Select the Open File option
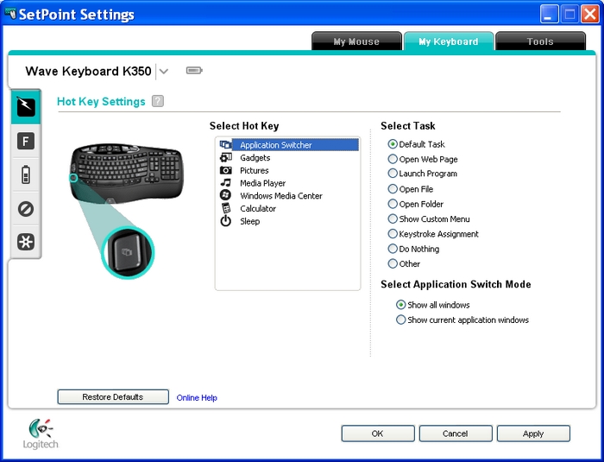This screenshot has height=462, width=604. (410, 189)
